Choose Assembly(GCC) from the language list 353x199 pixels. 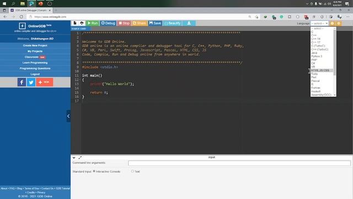321,95
